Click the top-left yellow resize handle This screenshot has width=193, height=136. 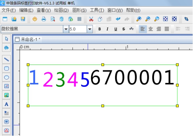point(28,65)
